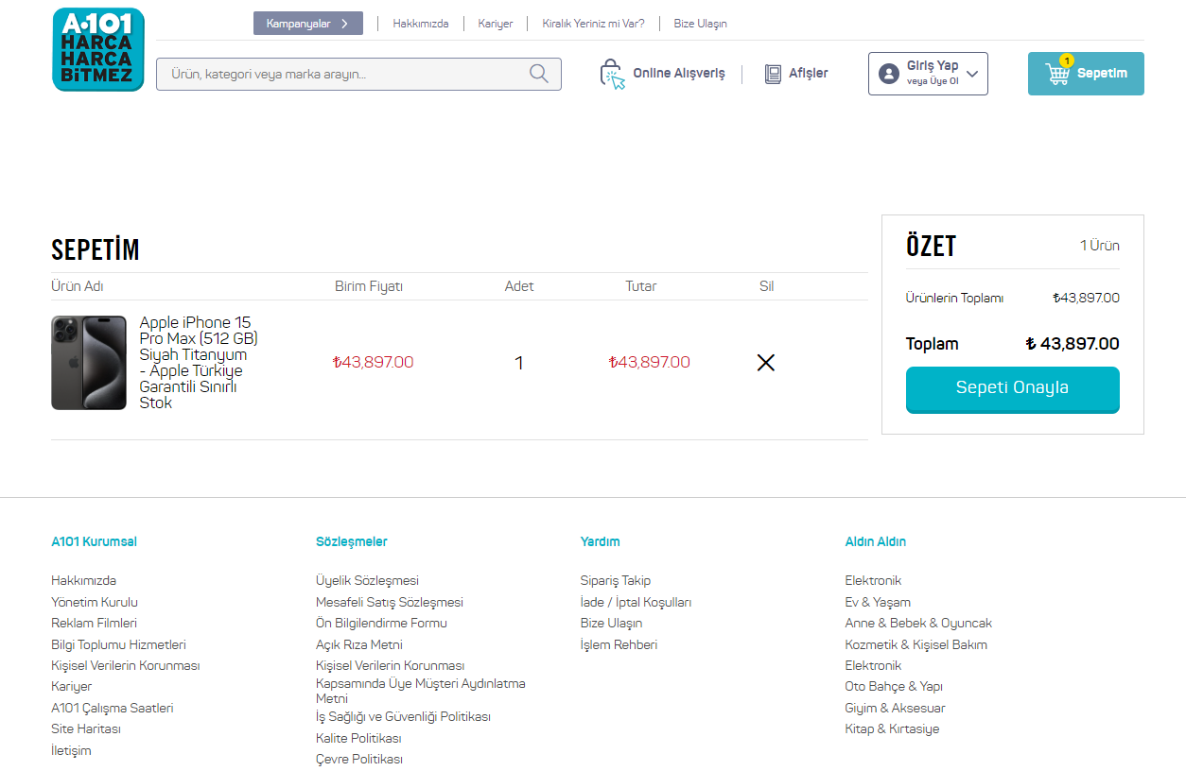Image resolution: width=1186 pixels, height=771 pixels.
Task: Open Üyelik Sözleşmesi link
Action: pos(367,581)
